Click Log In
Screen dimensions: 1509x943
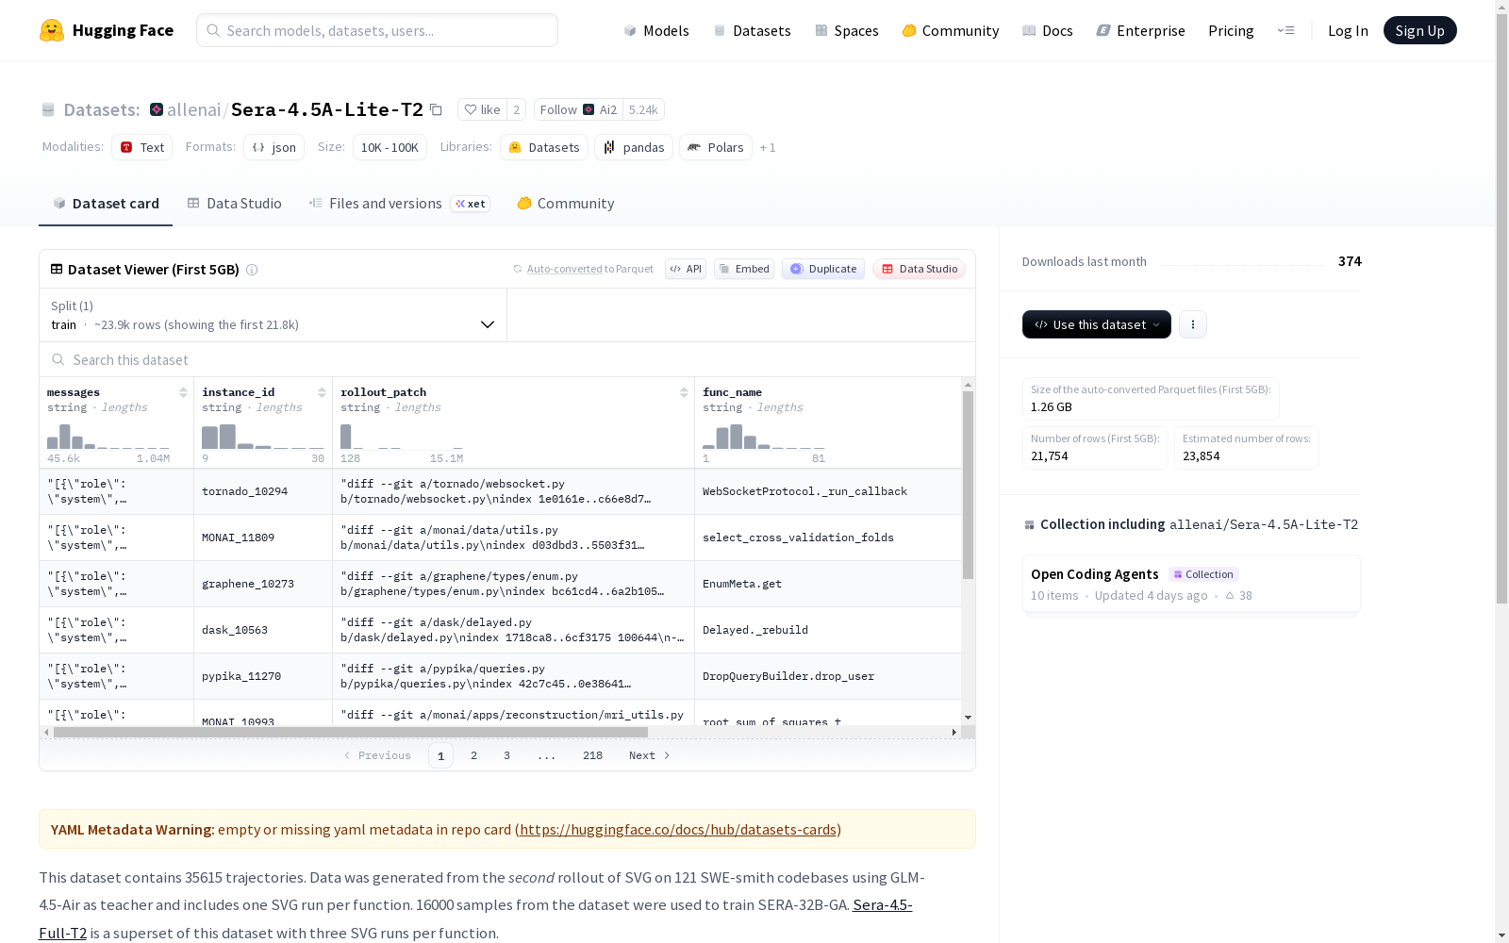coord(1348,30)
